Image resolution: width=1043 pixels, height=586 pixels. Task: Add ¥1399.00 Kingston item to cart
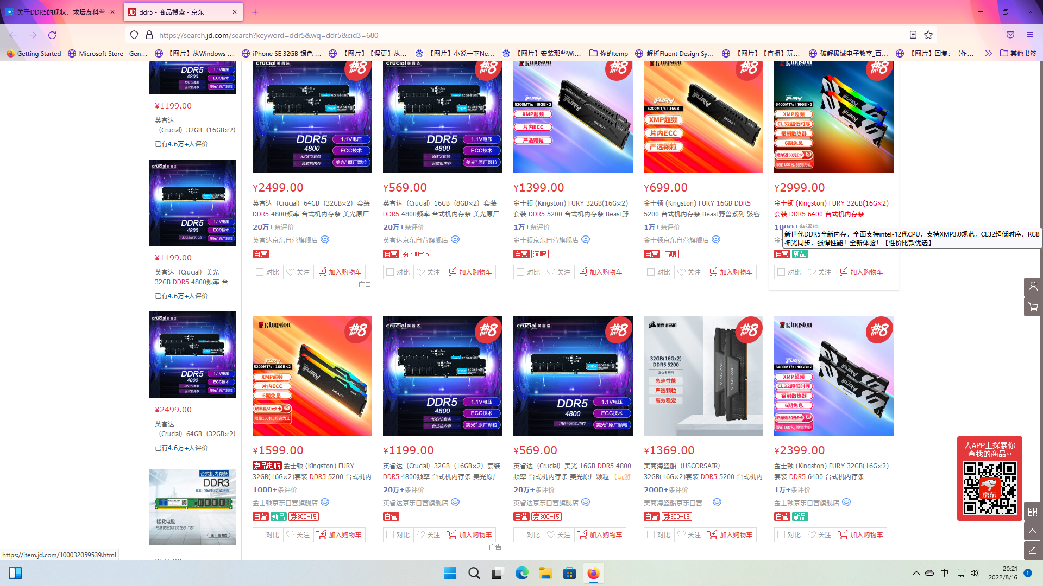[600, 272]
